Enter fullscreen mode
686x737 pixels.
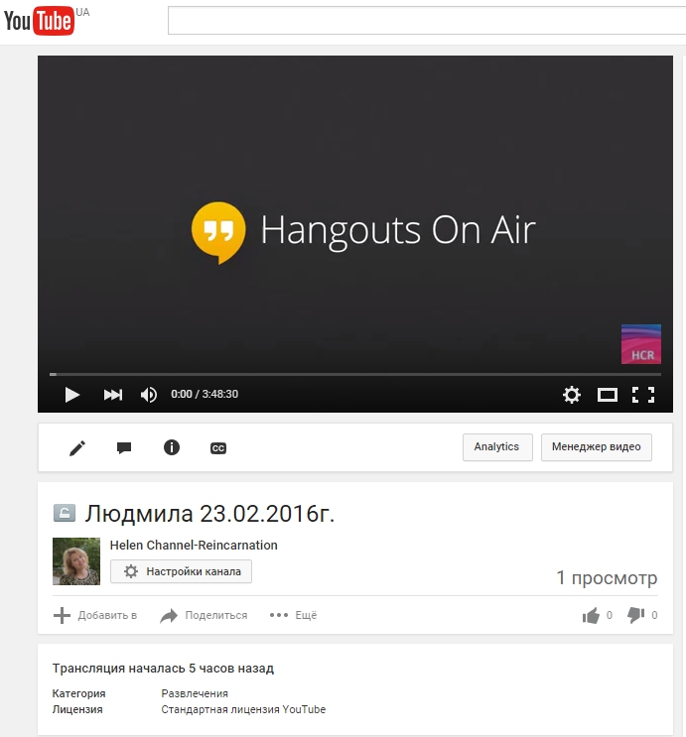(x=643, y=395)
